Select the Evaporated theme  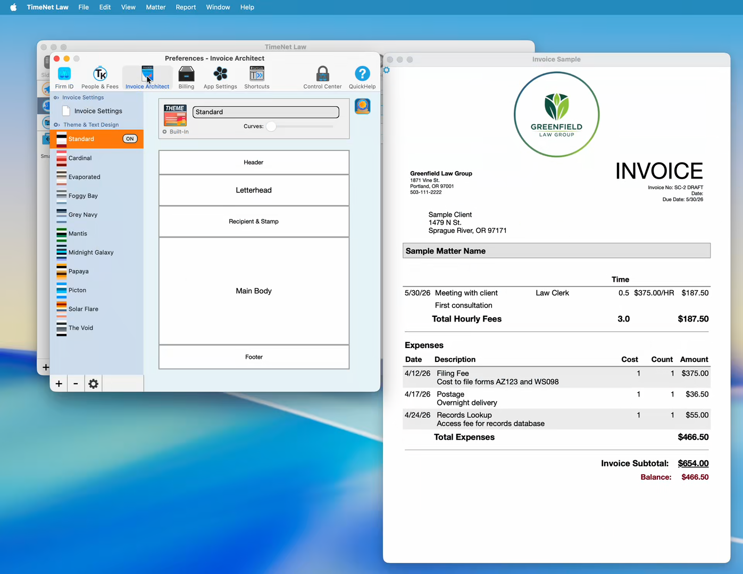click(97, 177)
